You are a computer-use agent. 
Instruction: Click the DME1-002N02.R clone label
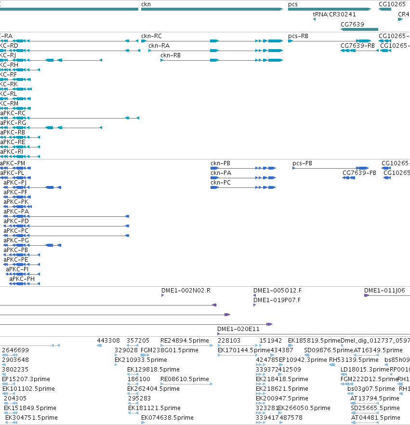186,291
